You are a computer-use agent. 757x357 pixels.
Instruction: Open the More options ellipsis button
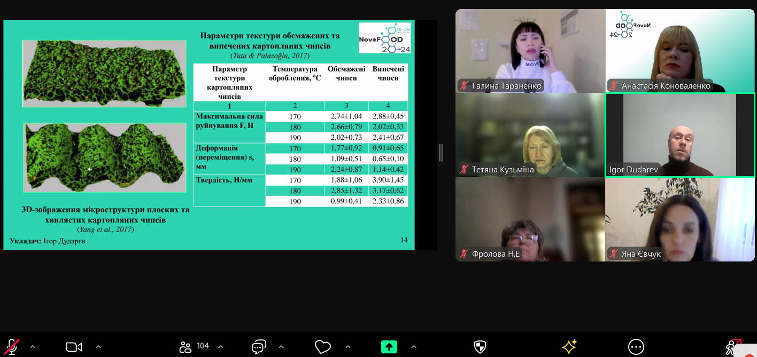click(x=636, y=347)
